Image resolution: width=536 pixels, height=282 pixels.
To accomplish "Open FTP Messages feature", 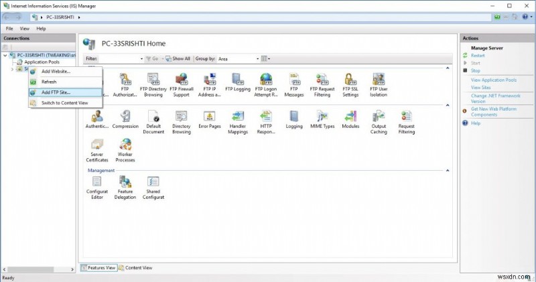I will tap(294, 85).
